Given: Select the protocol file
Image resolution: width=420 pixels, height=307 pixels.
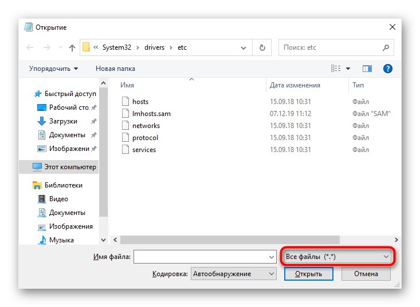Looking at the screenshot, I should (x=145, y=138).
